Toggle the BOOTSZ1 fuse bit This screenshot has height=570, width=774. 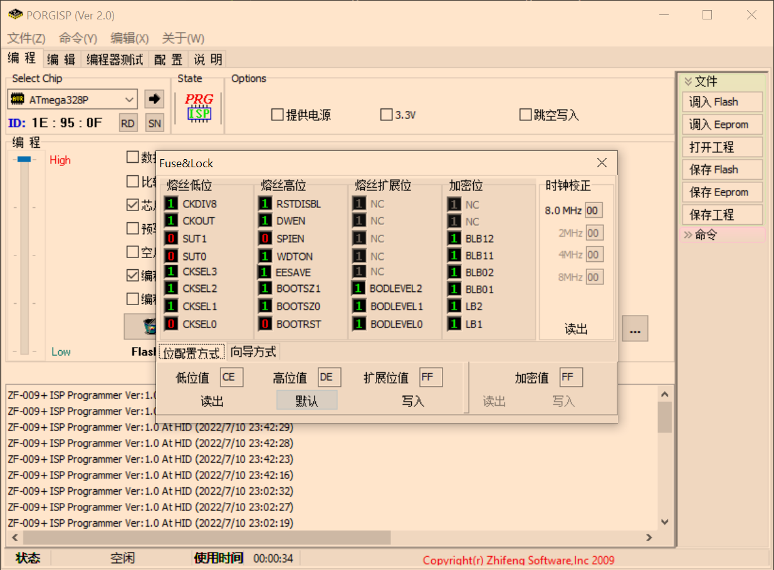[x=265, y=289]
